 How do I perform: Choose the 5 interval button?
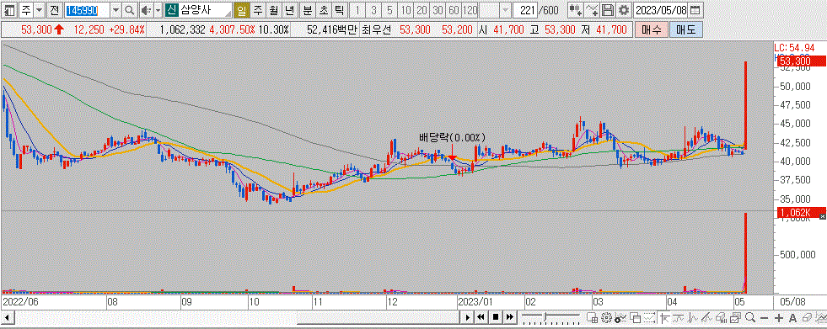click(x=389, y=9)
